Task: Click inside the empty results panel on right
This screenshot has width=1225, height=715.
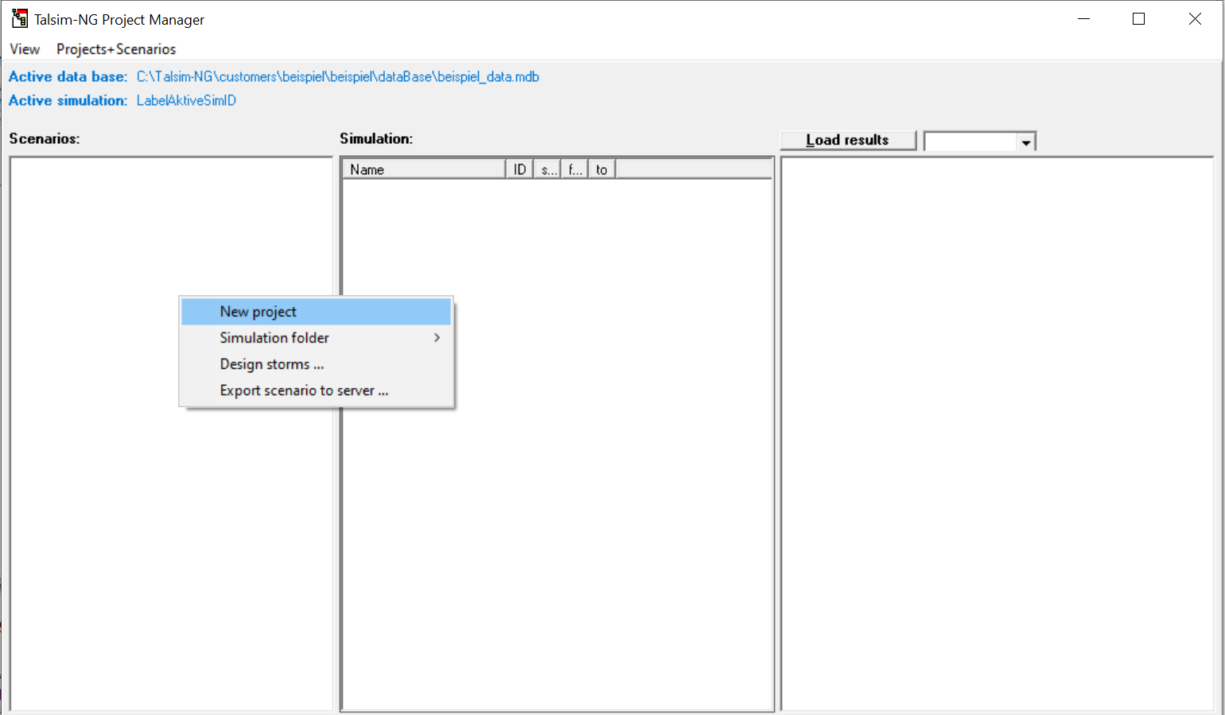Action: click(x=997, y=433)
